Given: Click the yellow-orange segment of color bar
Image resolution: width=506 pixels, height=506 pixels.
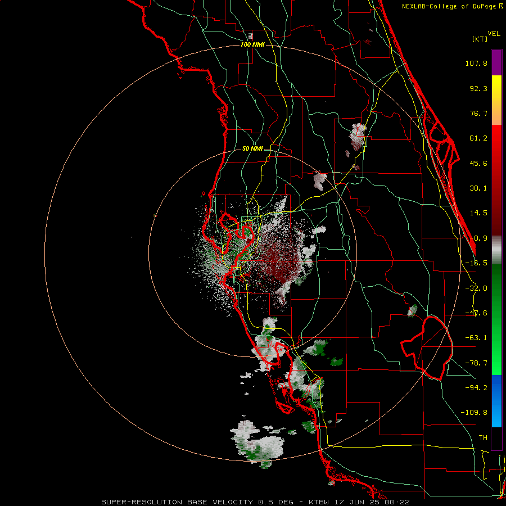Looking at the screenshot, I should (x=496, y=100).
